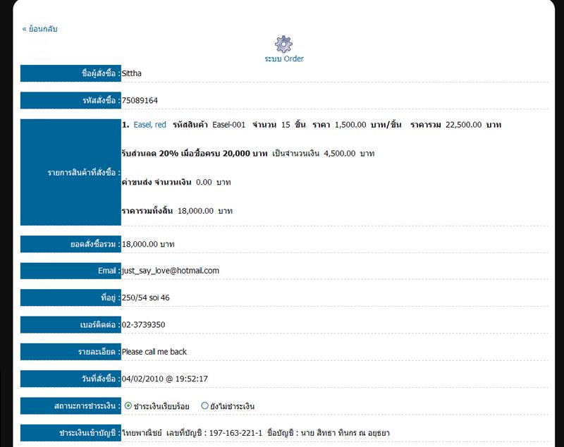Open the Easel, red product link

[149, 125]
